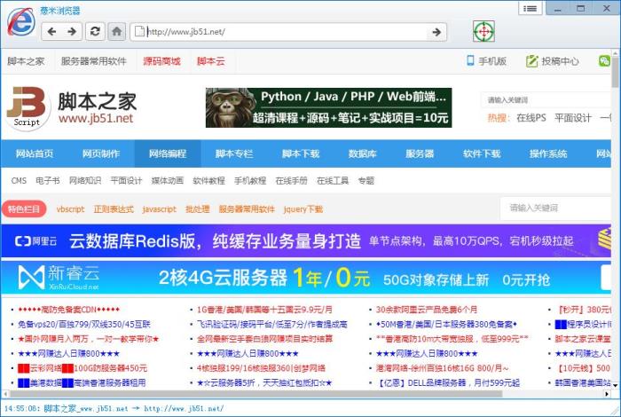Screen dimensions: 621x417
Task: Click the green WeChat icon
Action: (604, 61)
